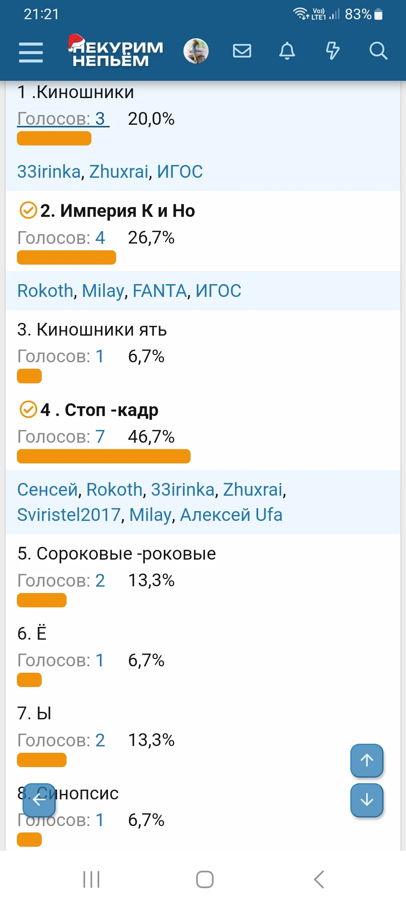The height and width of the screenshot is (905, 406).
Task: Open Некурим Непьём site logo
Action: point(113,53)
